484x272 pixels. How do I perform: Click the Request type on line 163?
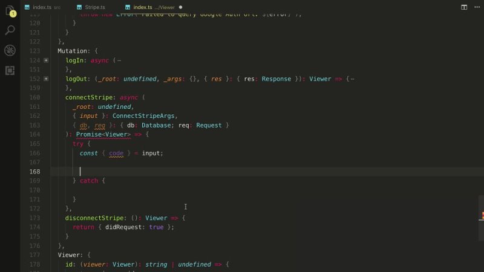209,125
